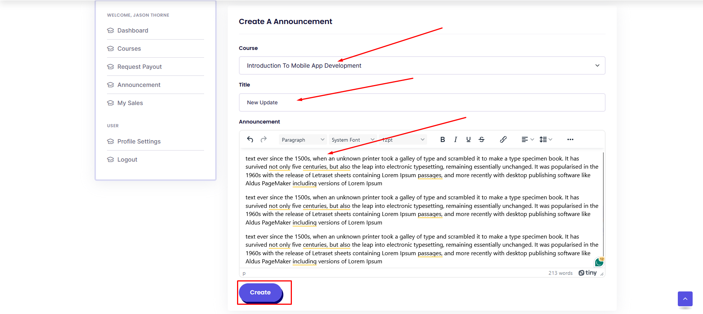This screenshot has height=314, width=703.
Task: Click the undo arrow in editor toolbar
Action: coord(250,139)
